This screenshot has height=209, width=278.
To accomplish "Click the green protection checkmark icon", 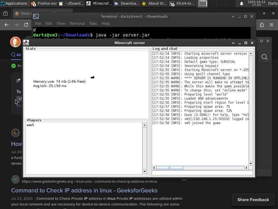I will click(x=14, y=66).
